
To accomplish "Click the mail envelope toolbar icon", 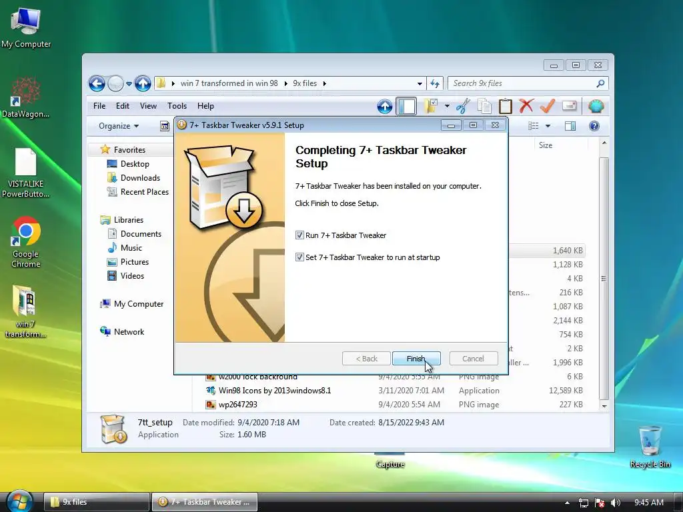I will coord(570,106).
